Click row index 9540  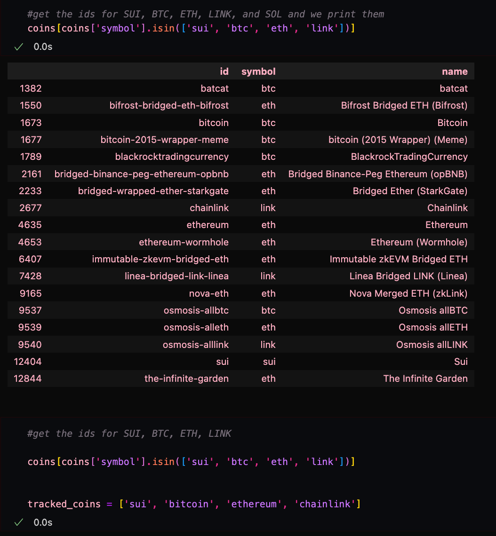coord(30,345)
